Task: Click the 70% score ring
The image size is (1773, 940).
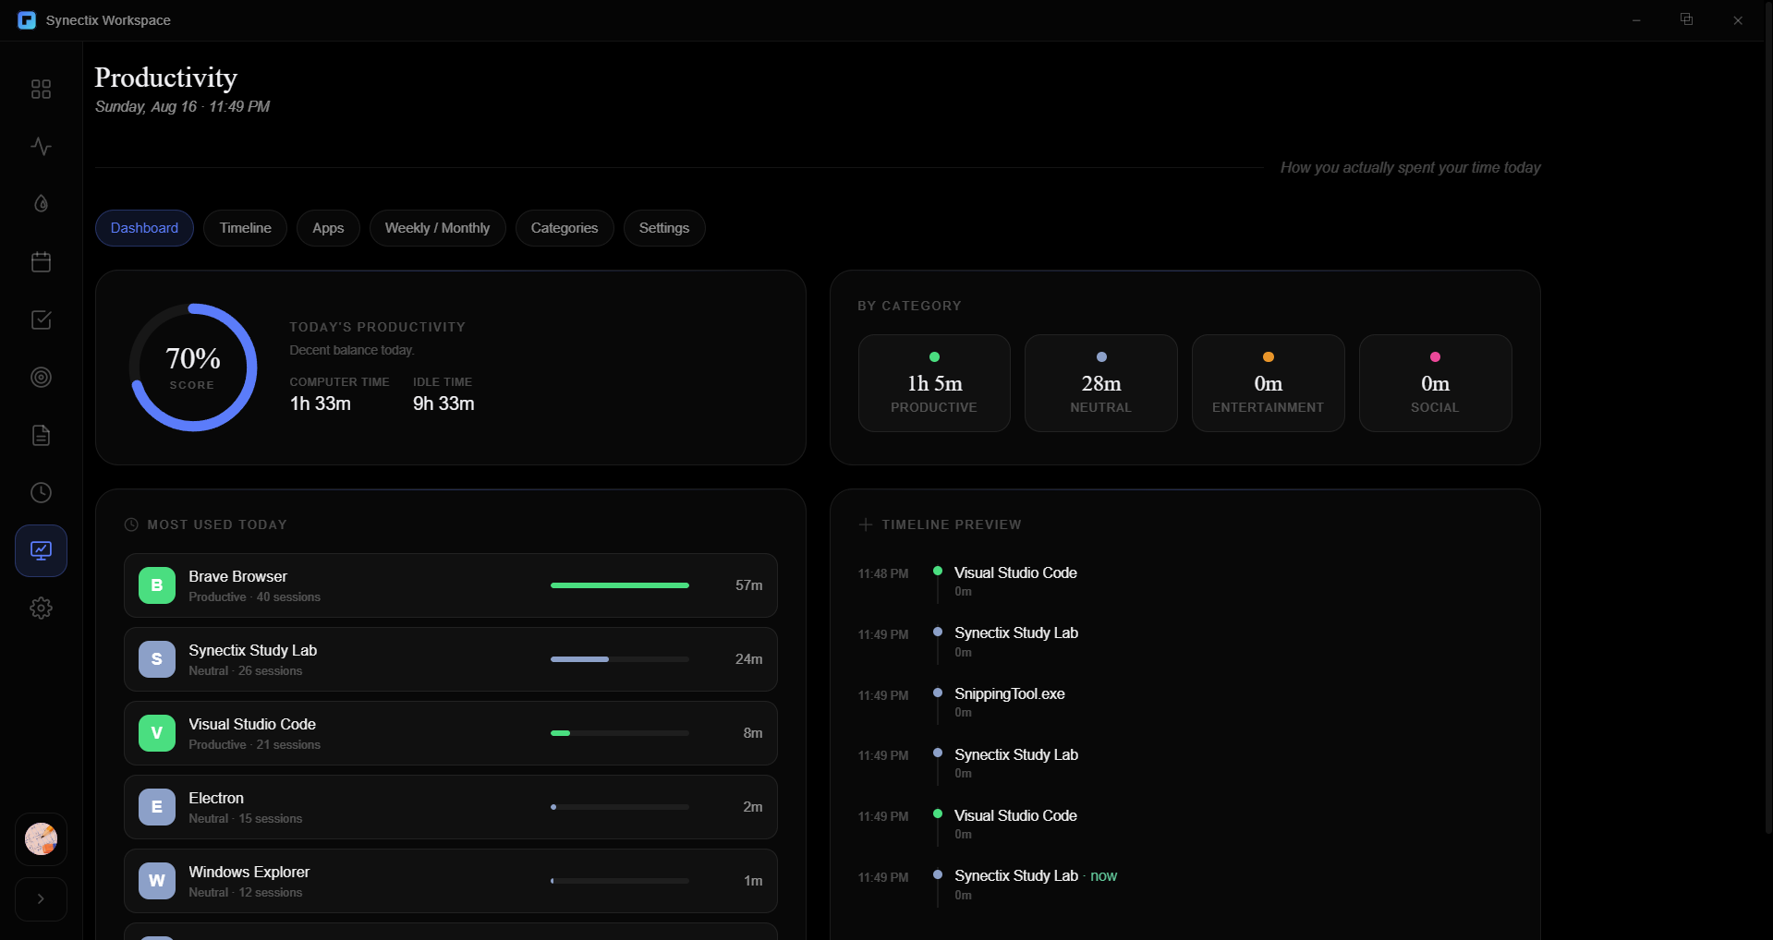Action: tap(193, 368)
